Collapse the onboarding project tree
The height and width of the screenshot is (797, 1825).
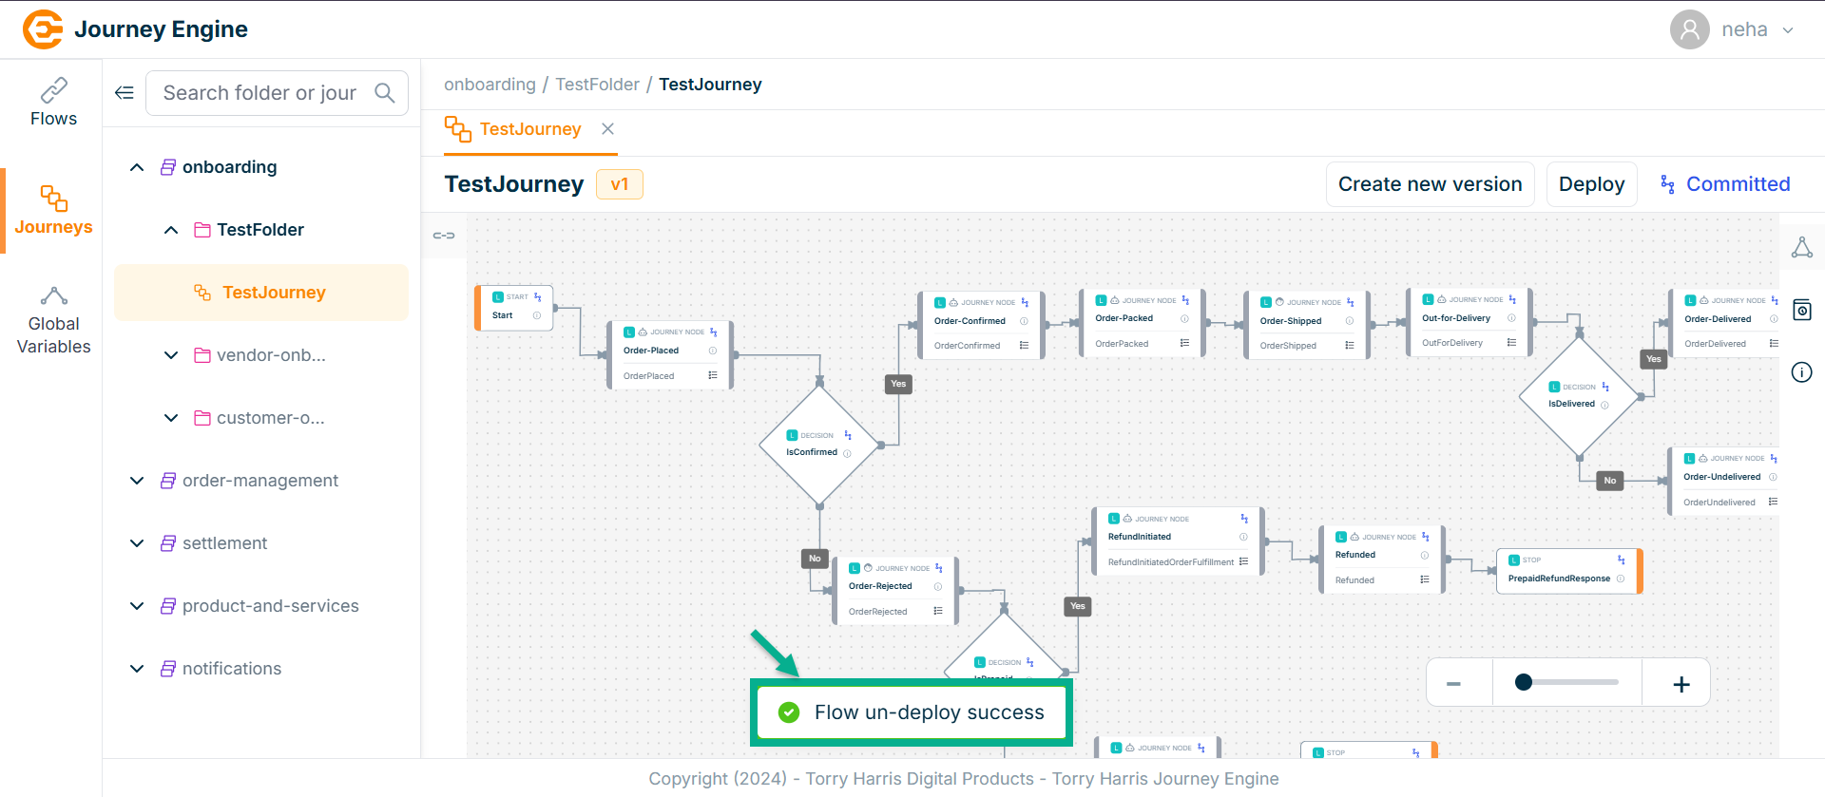click(137, 167)
